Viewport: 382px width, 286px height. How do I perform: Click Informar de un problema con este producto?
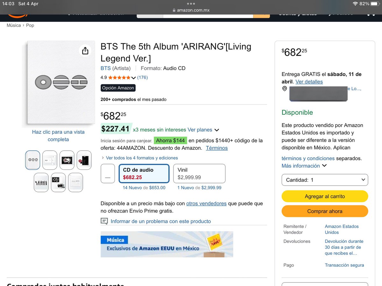tap(161, 221)
